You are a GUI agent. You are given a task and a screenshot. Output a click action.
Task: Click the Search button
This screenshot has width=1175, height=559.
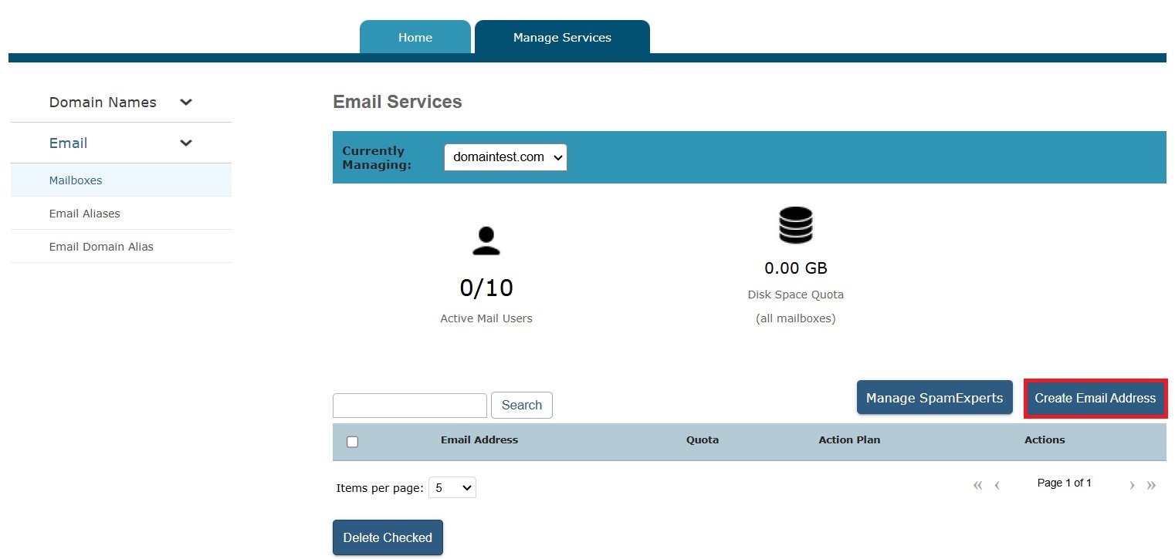click(x=521, y=406)
